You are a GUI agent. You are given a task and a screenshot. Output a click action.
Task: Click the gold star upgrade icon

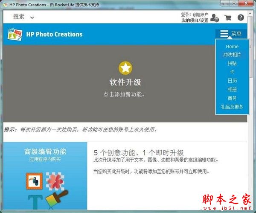(125, 68)
